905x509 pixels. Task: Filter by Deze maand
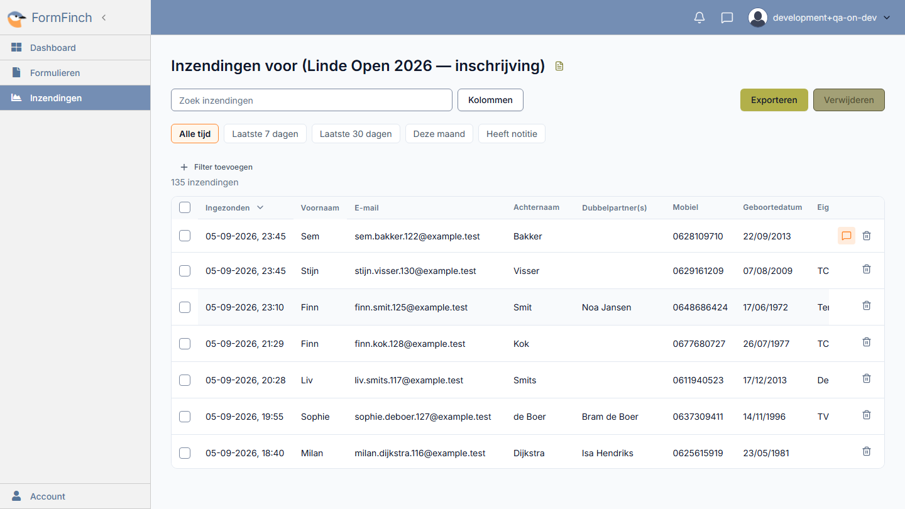(439, 134)
